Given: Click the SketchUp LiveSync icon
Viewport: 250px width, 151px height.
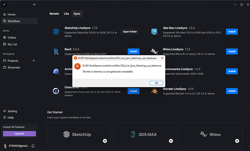Looking at the screenshot, I should coord(56,32).
